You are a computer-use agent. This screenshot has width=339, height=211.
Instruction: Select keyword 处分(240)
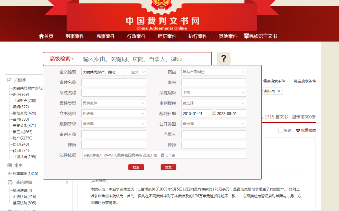click(x=21, y=144)
